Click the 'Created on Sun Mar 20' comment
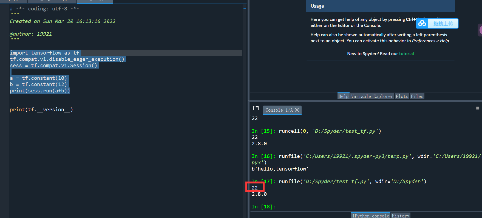Viewport: 482px width, 218px height. coord(63,21)
